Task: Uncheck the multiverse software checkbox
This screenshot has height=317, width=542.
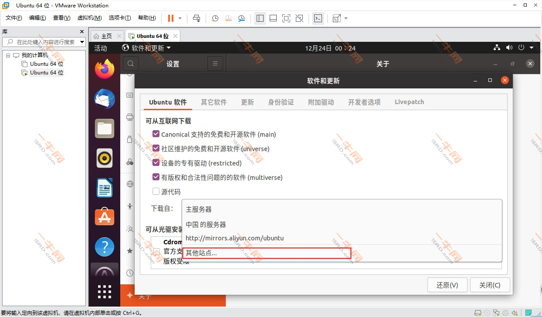Action: click(x=156, y=177)
